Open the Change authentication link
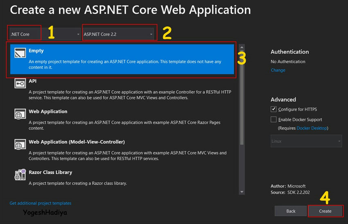This screenshot has width=348, height=224. [278, 70]
